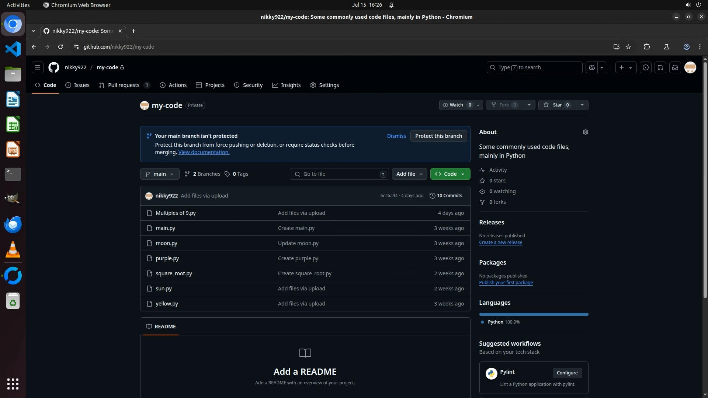Screen dimensions: 708x398
Task: Switch to the Pull requests tab
Action: pyautogui.click(x=124, y=85)
